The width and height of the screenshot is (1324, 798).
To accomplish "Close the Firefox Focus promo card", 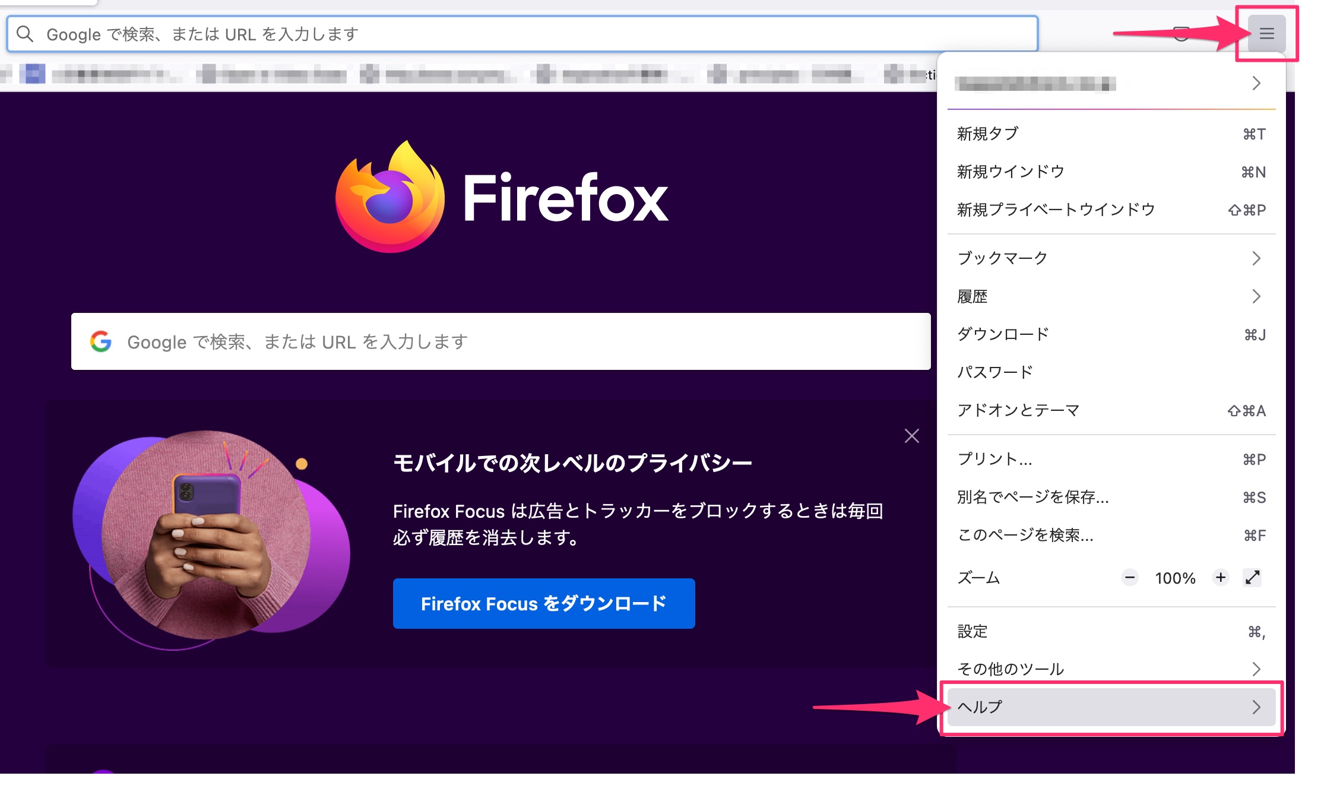I will (x=912, y=436).
